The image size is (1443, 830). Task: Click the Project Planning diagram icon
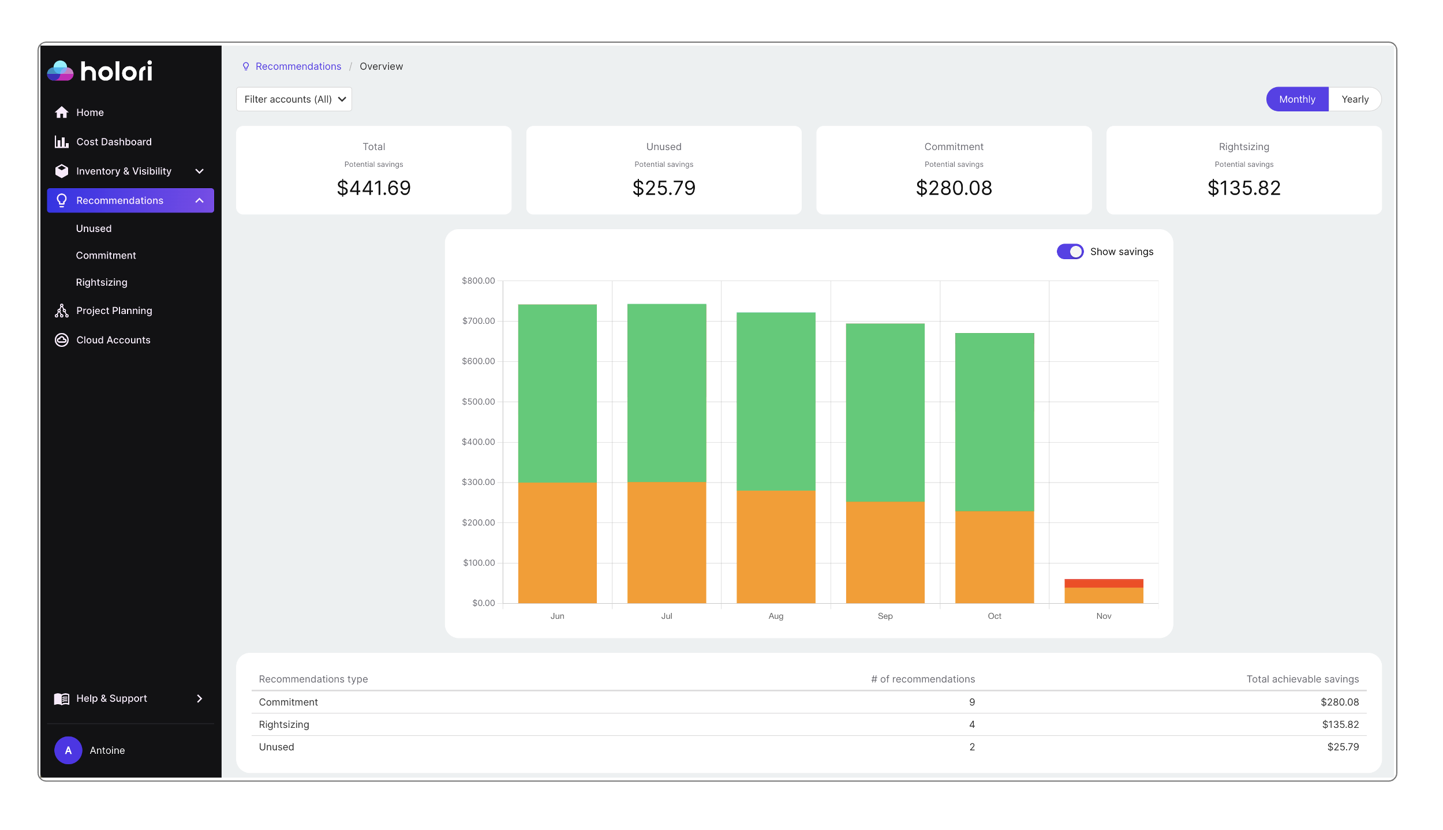point(62,311)
